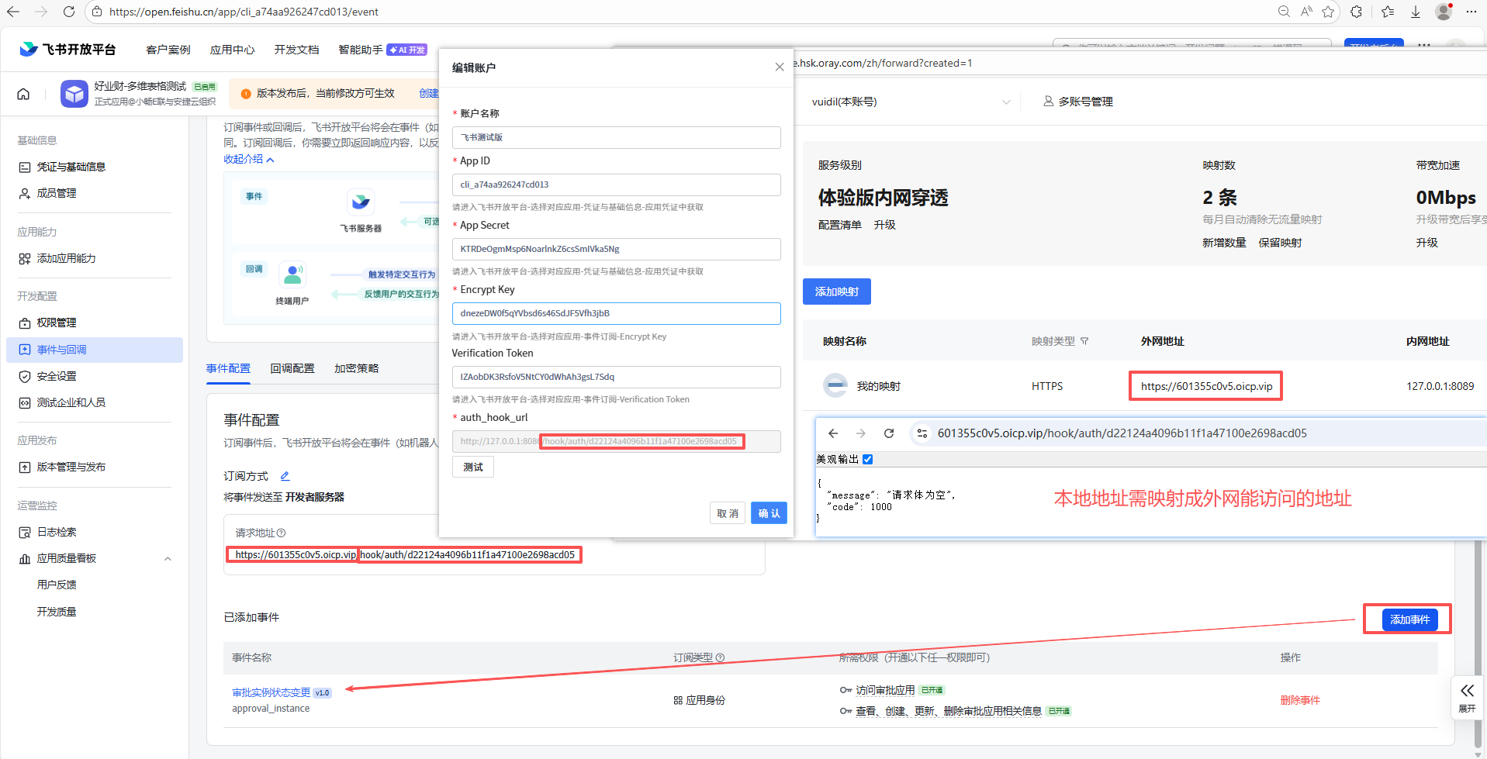
Task: Toggle the 美观输出 checkbox
Action: point(868,459)
